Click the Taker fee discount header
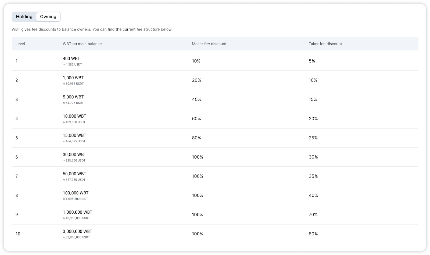The image size is (430, 255). tap(325, 44)
